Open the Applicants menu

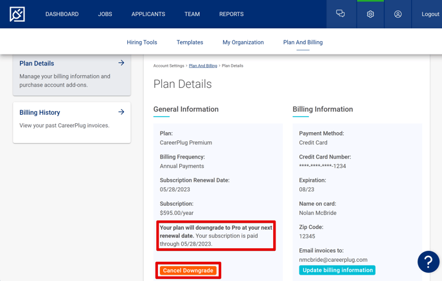point(148,14)
